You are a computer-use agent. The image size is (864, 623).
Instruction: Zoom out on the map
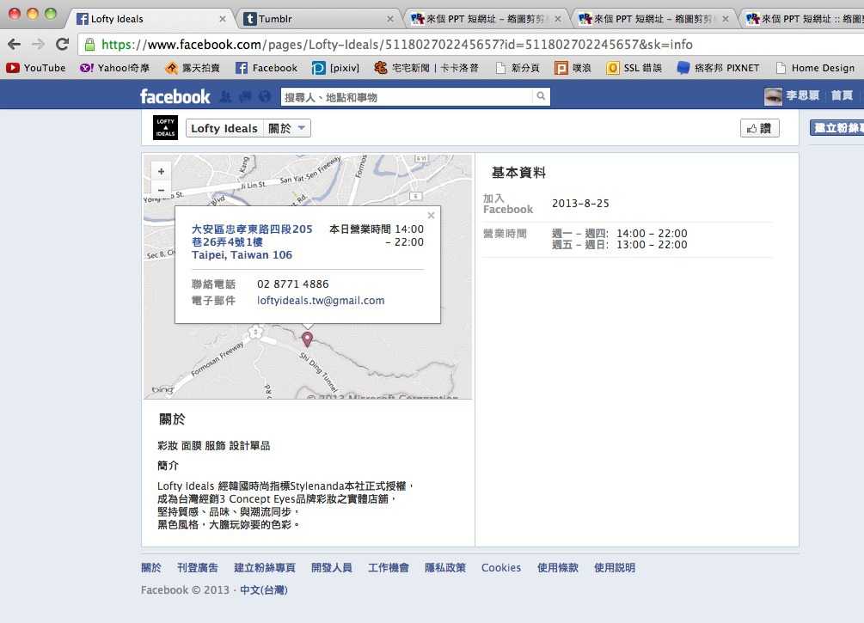click(161, 190)
